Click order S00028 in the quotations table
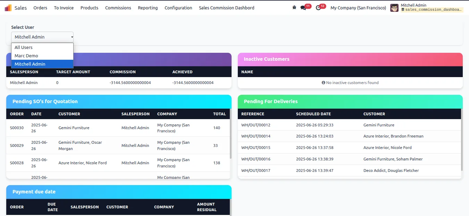 (17, 163)
